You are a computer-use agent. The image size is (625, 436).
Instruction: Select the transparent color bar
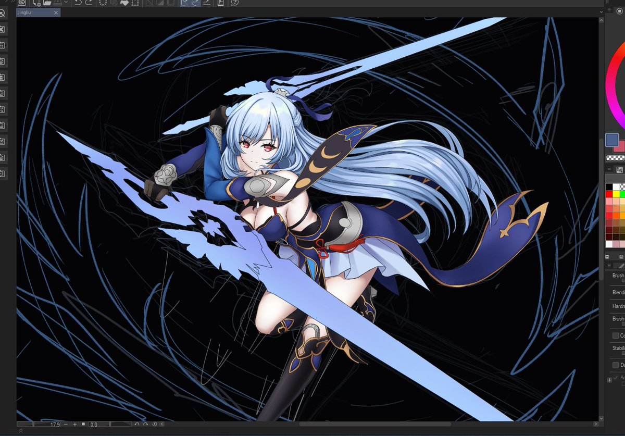click(x=616, y=157)
